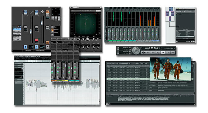The height and width of the screenshot is (113, 208).
Task: Click the Stop button in the transport panel
Action: pyautogui.click(x=163, y=53)
